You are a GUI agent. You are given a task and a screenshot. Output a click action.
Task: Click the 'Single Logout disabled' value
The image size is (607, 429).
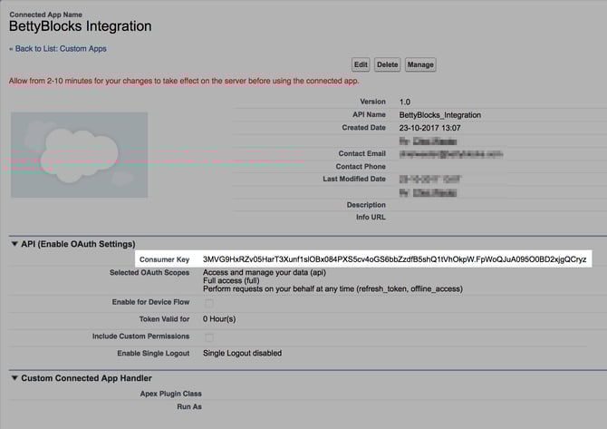[x=242, y=353]
